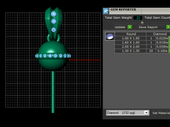Screen dimensions: 170x127
Task: Select the 1.30 X 1.30 gem row
Action: [142, 51]
